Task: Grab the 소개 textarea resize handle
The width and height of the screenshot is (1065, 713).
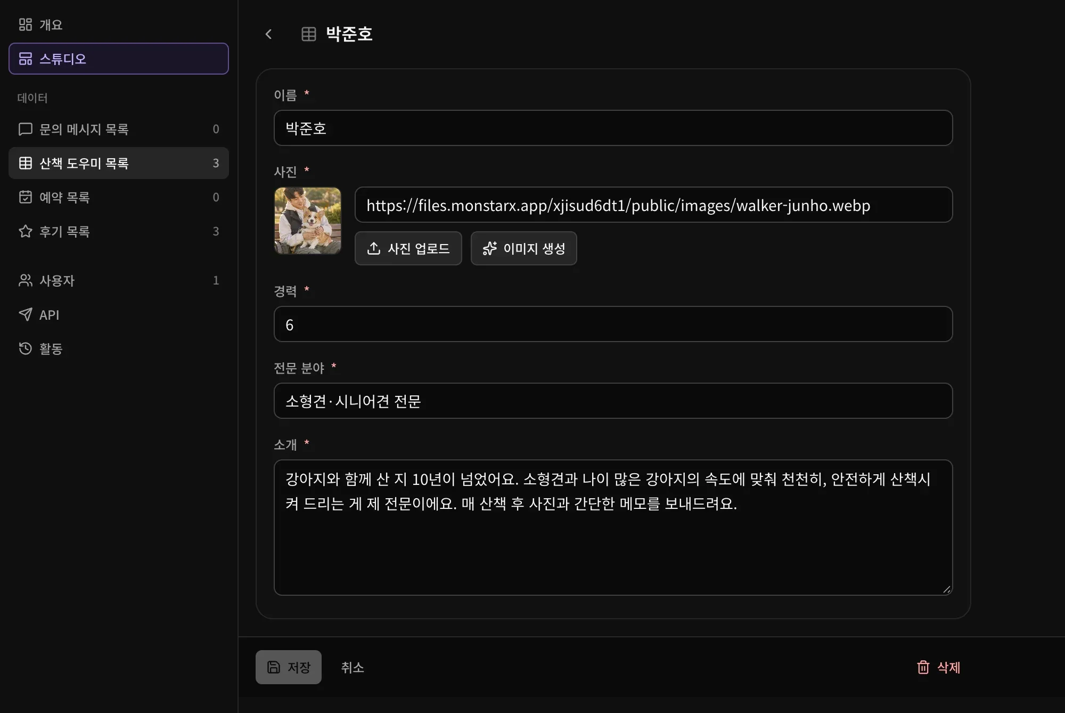Action: pyautogui.click(x=946, y=589)
